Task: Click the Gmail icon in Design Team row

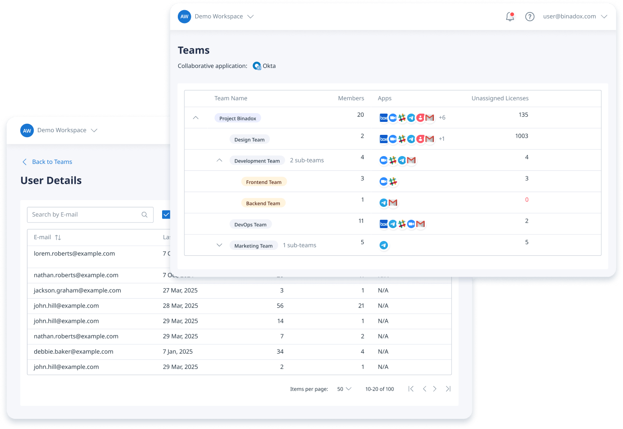Action: pyautogui.click(x=429, y=139)
